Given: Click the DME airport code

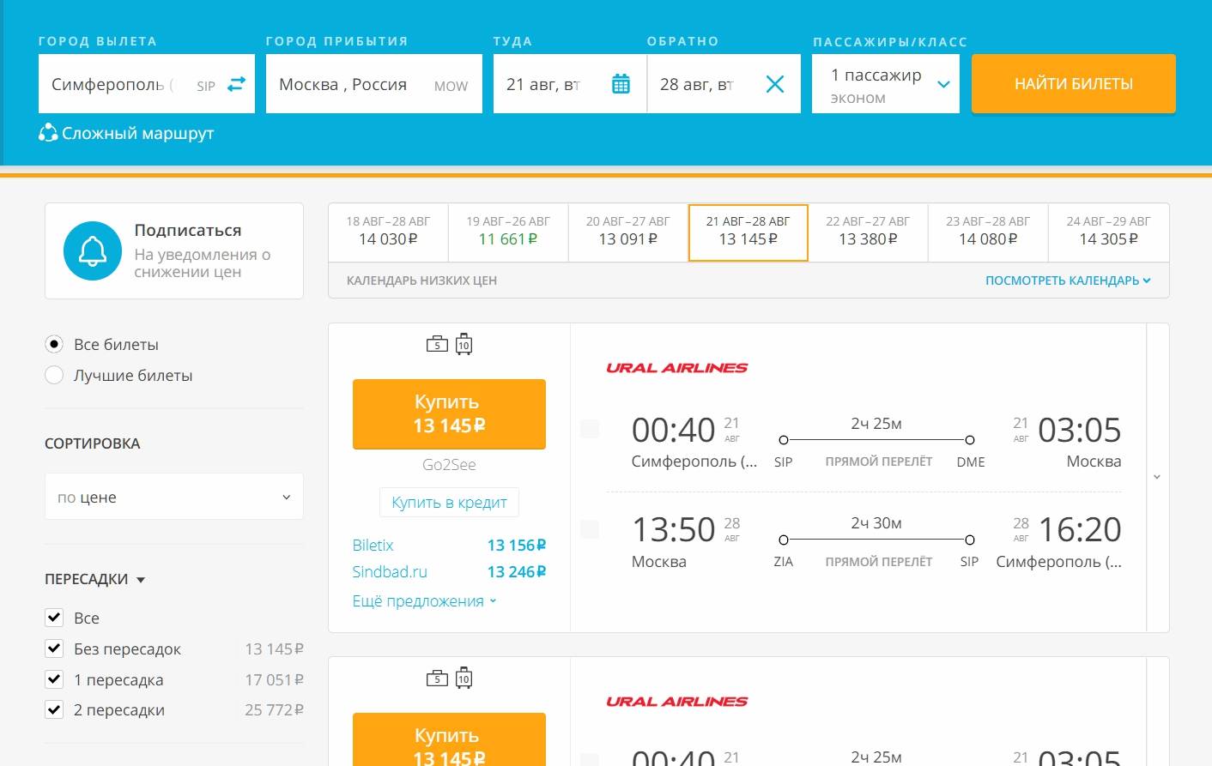Looking at the screenshot, I should (971, 461).
